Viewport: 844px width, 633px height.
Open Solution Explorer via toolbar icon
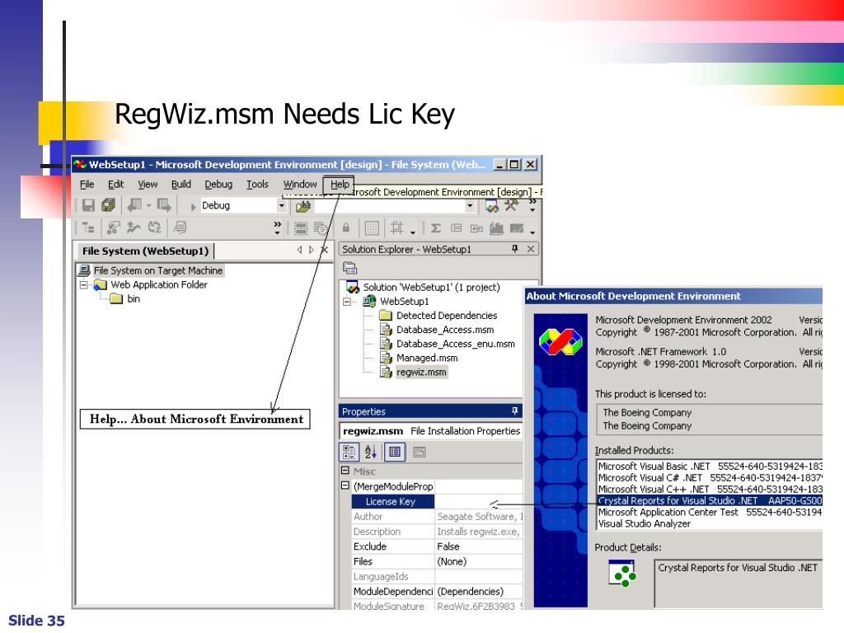pos(492,205)
